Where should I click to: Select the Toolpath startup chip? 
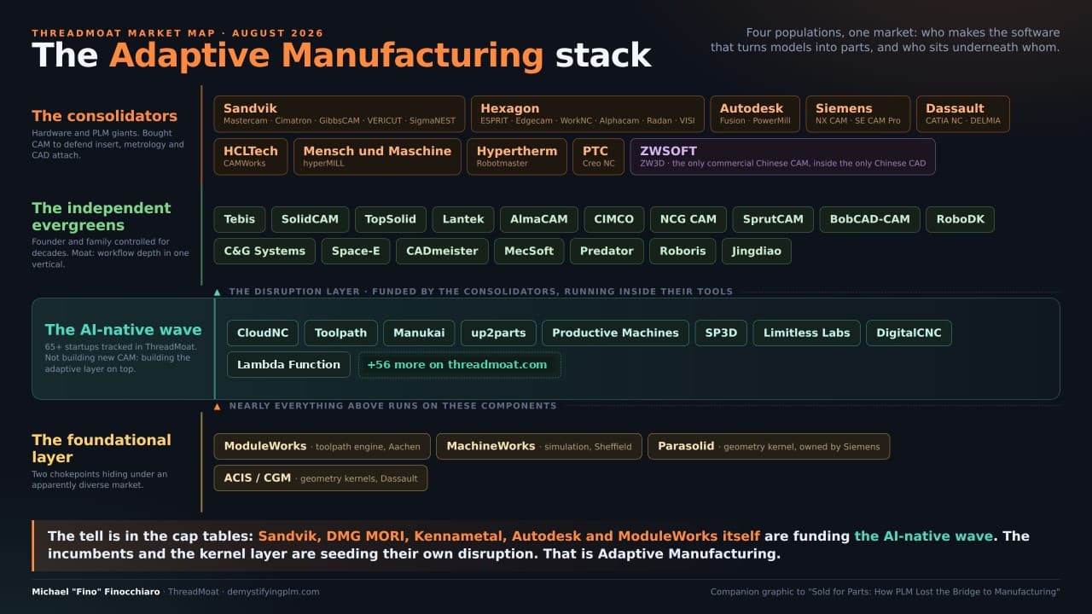[x=340, y=333]
